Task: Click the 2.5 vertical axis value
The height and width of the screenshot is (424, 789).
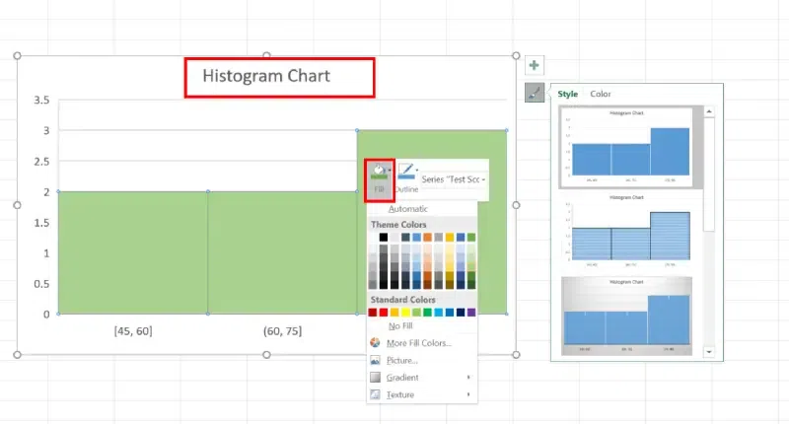Action: click(x=41, y=161)
